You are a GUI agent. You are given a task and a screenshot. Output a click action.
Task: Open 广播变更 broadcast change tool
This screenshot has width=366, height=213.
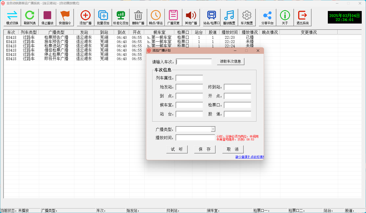pos(174,17)
